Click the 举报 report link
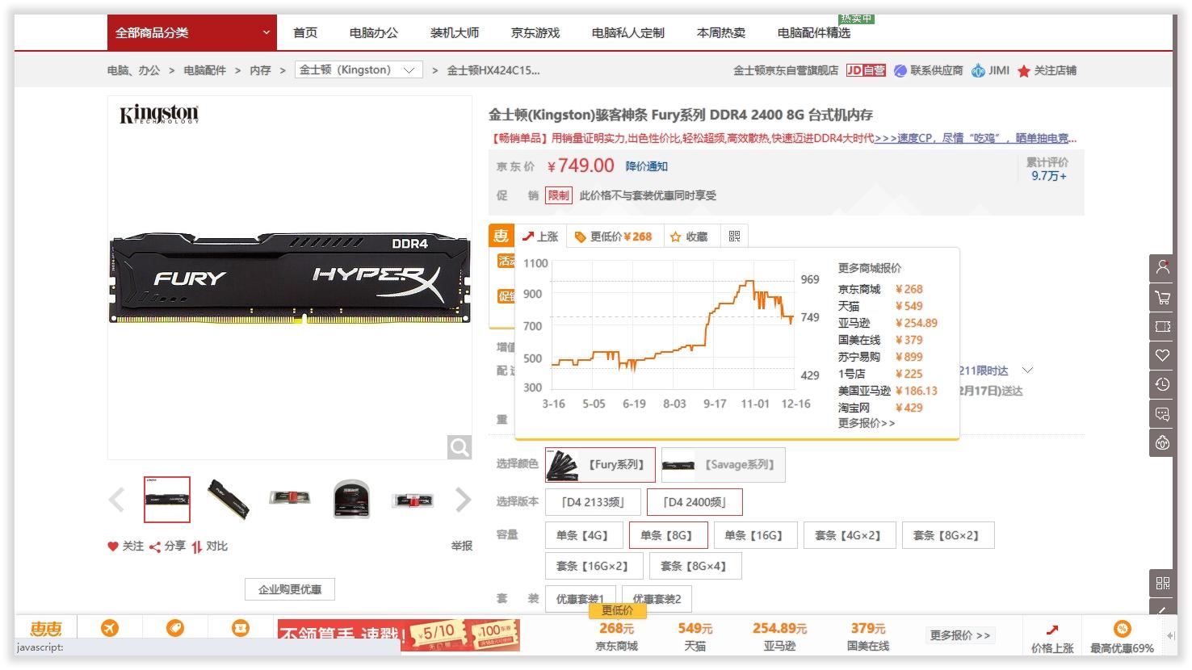Screen dimensions: 1192x670 (462, 546)
